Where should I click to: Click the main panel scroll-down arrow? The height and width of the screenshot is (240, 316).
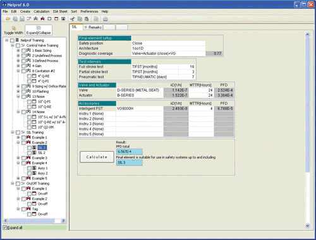tap(307, 225)
